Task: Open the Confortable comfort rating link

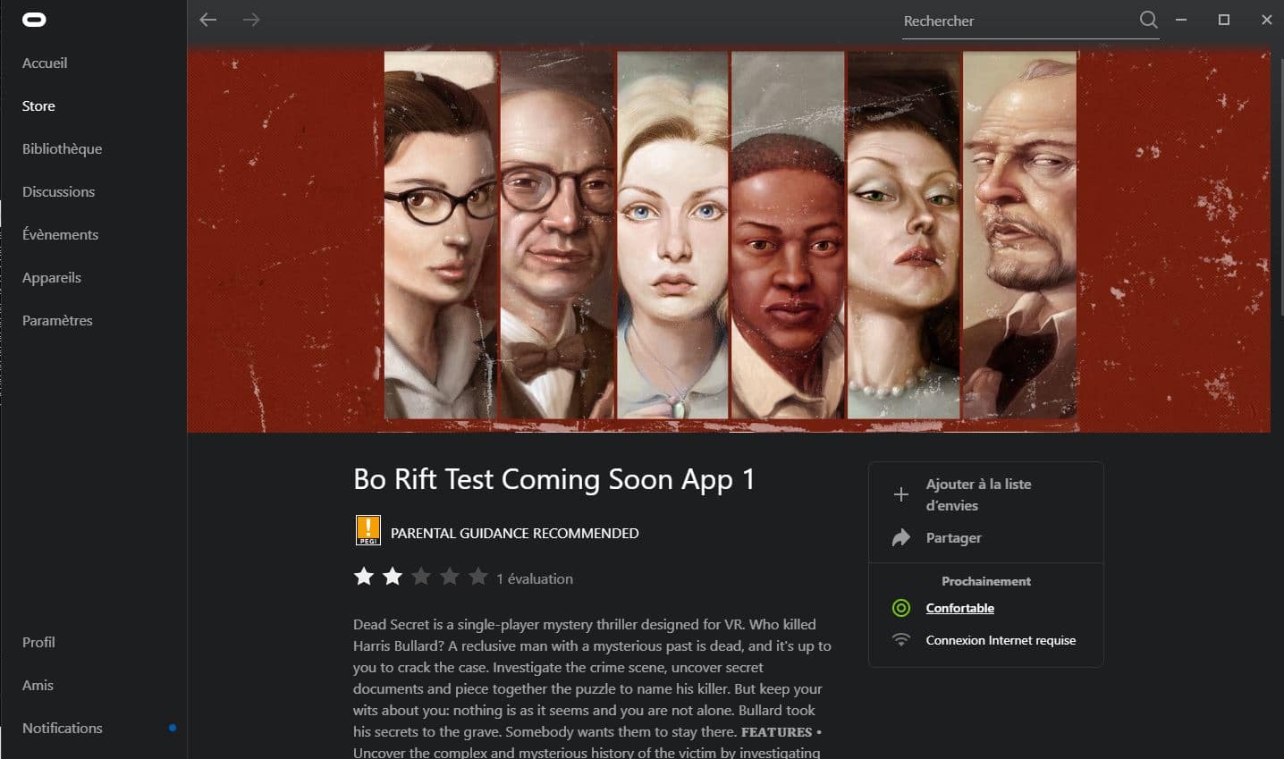Action: point(959,608)
